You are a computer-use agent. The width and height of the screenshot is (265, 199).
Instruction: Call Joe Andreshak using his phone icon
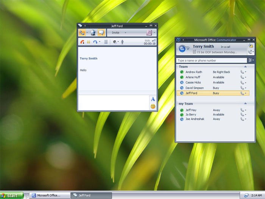242,119
